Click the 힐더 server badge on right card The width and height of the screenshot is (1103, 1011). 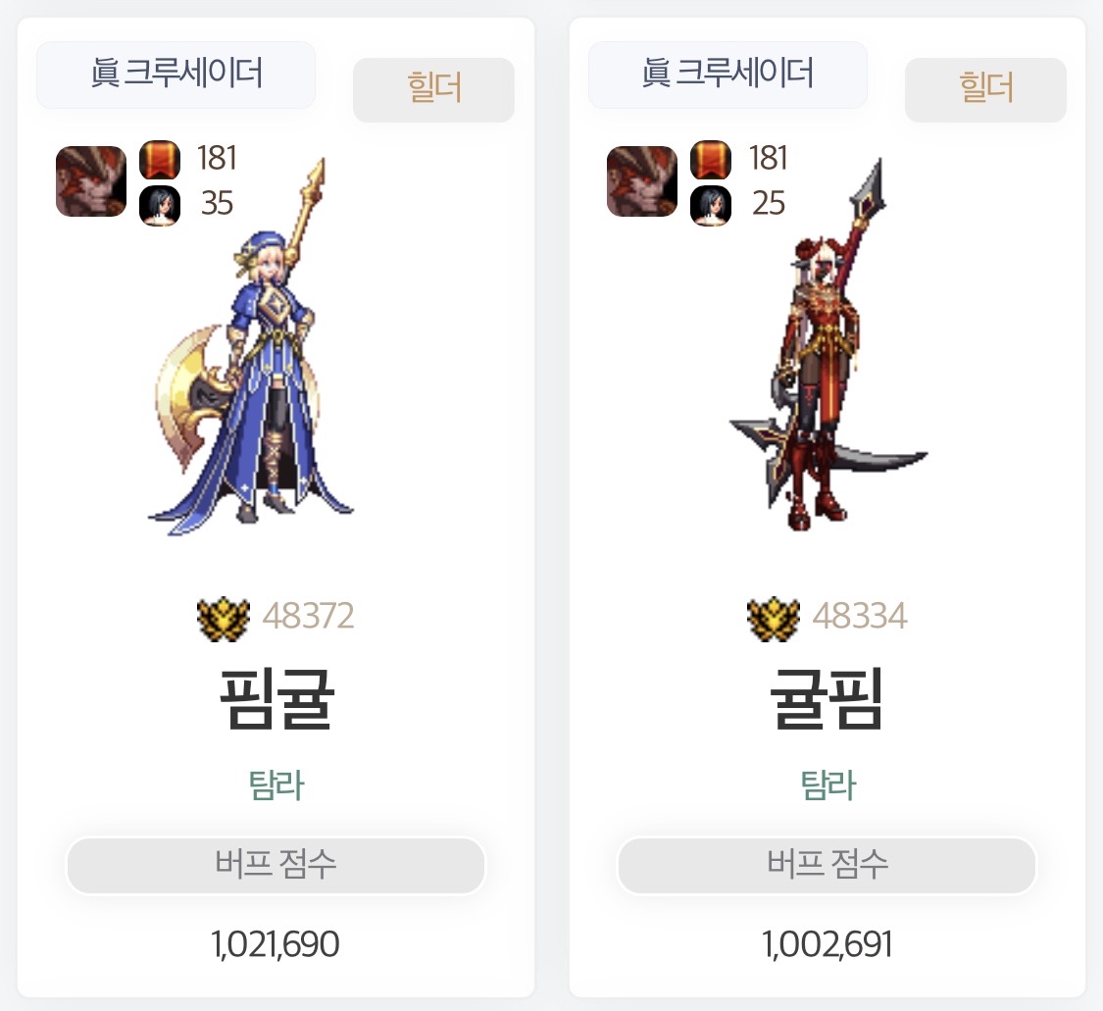(x=984, y=89)
